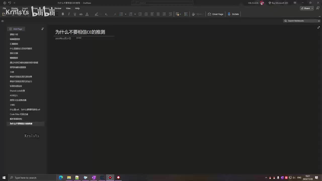Decrease the indent level
Screen dimensions: 322x181
point(140,14)
